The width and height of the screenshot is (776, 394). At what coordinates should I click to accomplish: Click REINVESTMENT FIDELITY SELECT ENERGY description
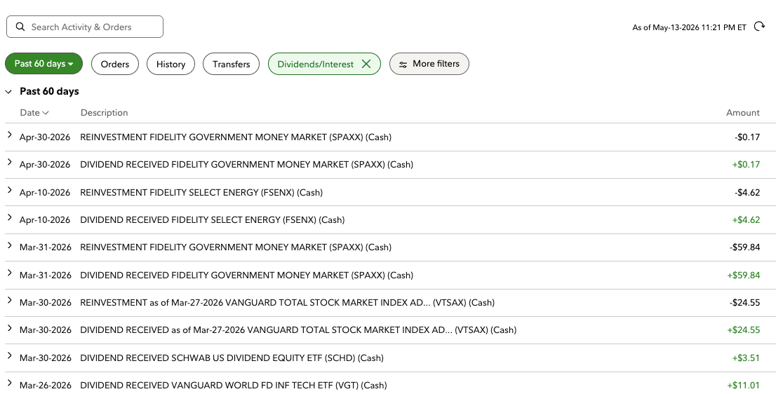tap(201, 192)
